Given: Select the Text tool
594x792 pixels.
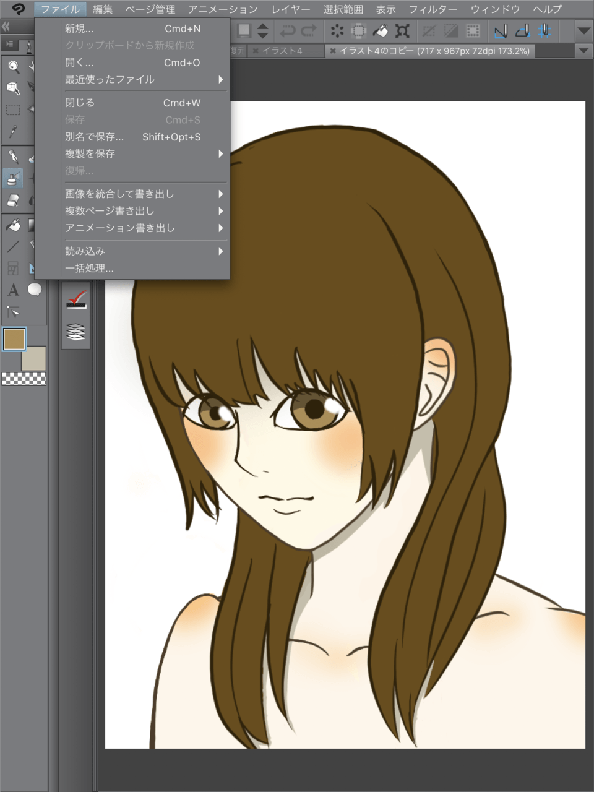Looking at the screenshot, I should (13, 290).
